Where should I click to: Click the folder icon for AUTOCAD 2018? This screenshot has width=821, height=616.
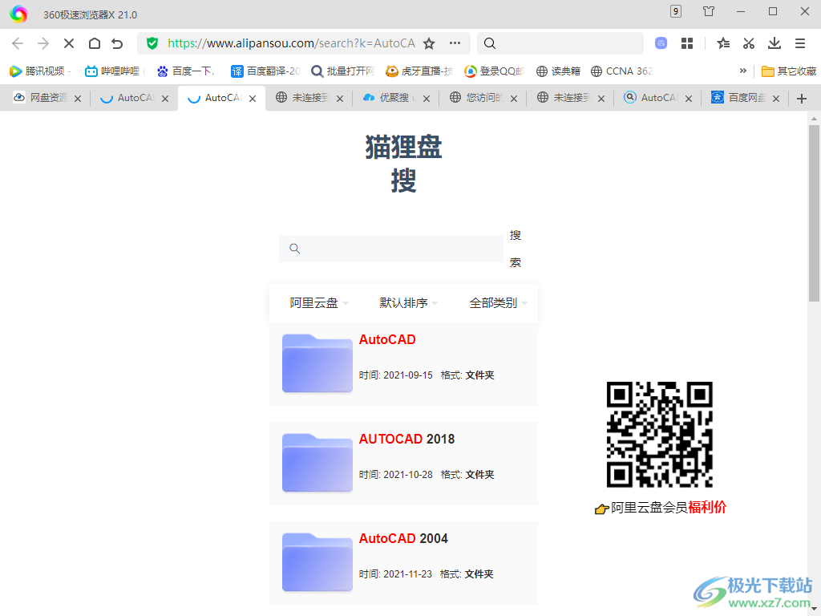pyautogui.click(x=317, y=463)
